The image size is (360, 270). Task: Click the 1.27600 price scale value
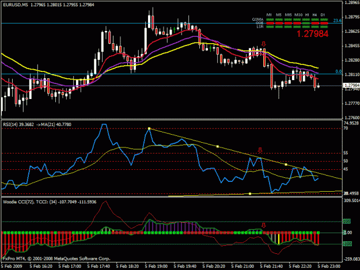tap(352, 117)
